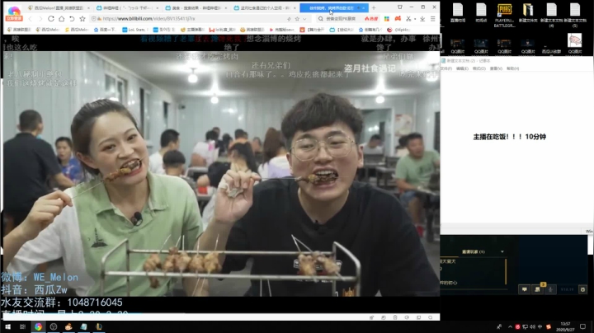Bookmark page with star icon left of address bar
This screenshot has height=333, width=594.
[x=82, y=18]
